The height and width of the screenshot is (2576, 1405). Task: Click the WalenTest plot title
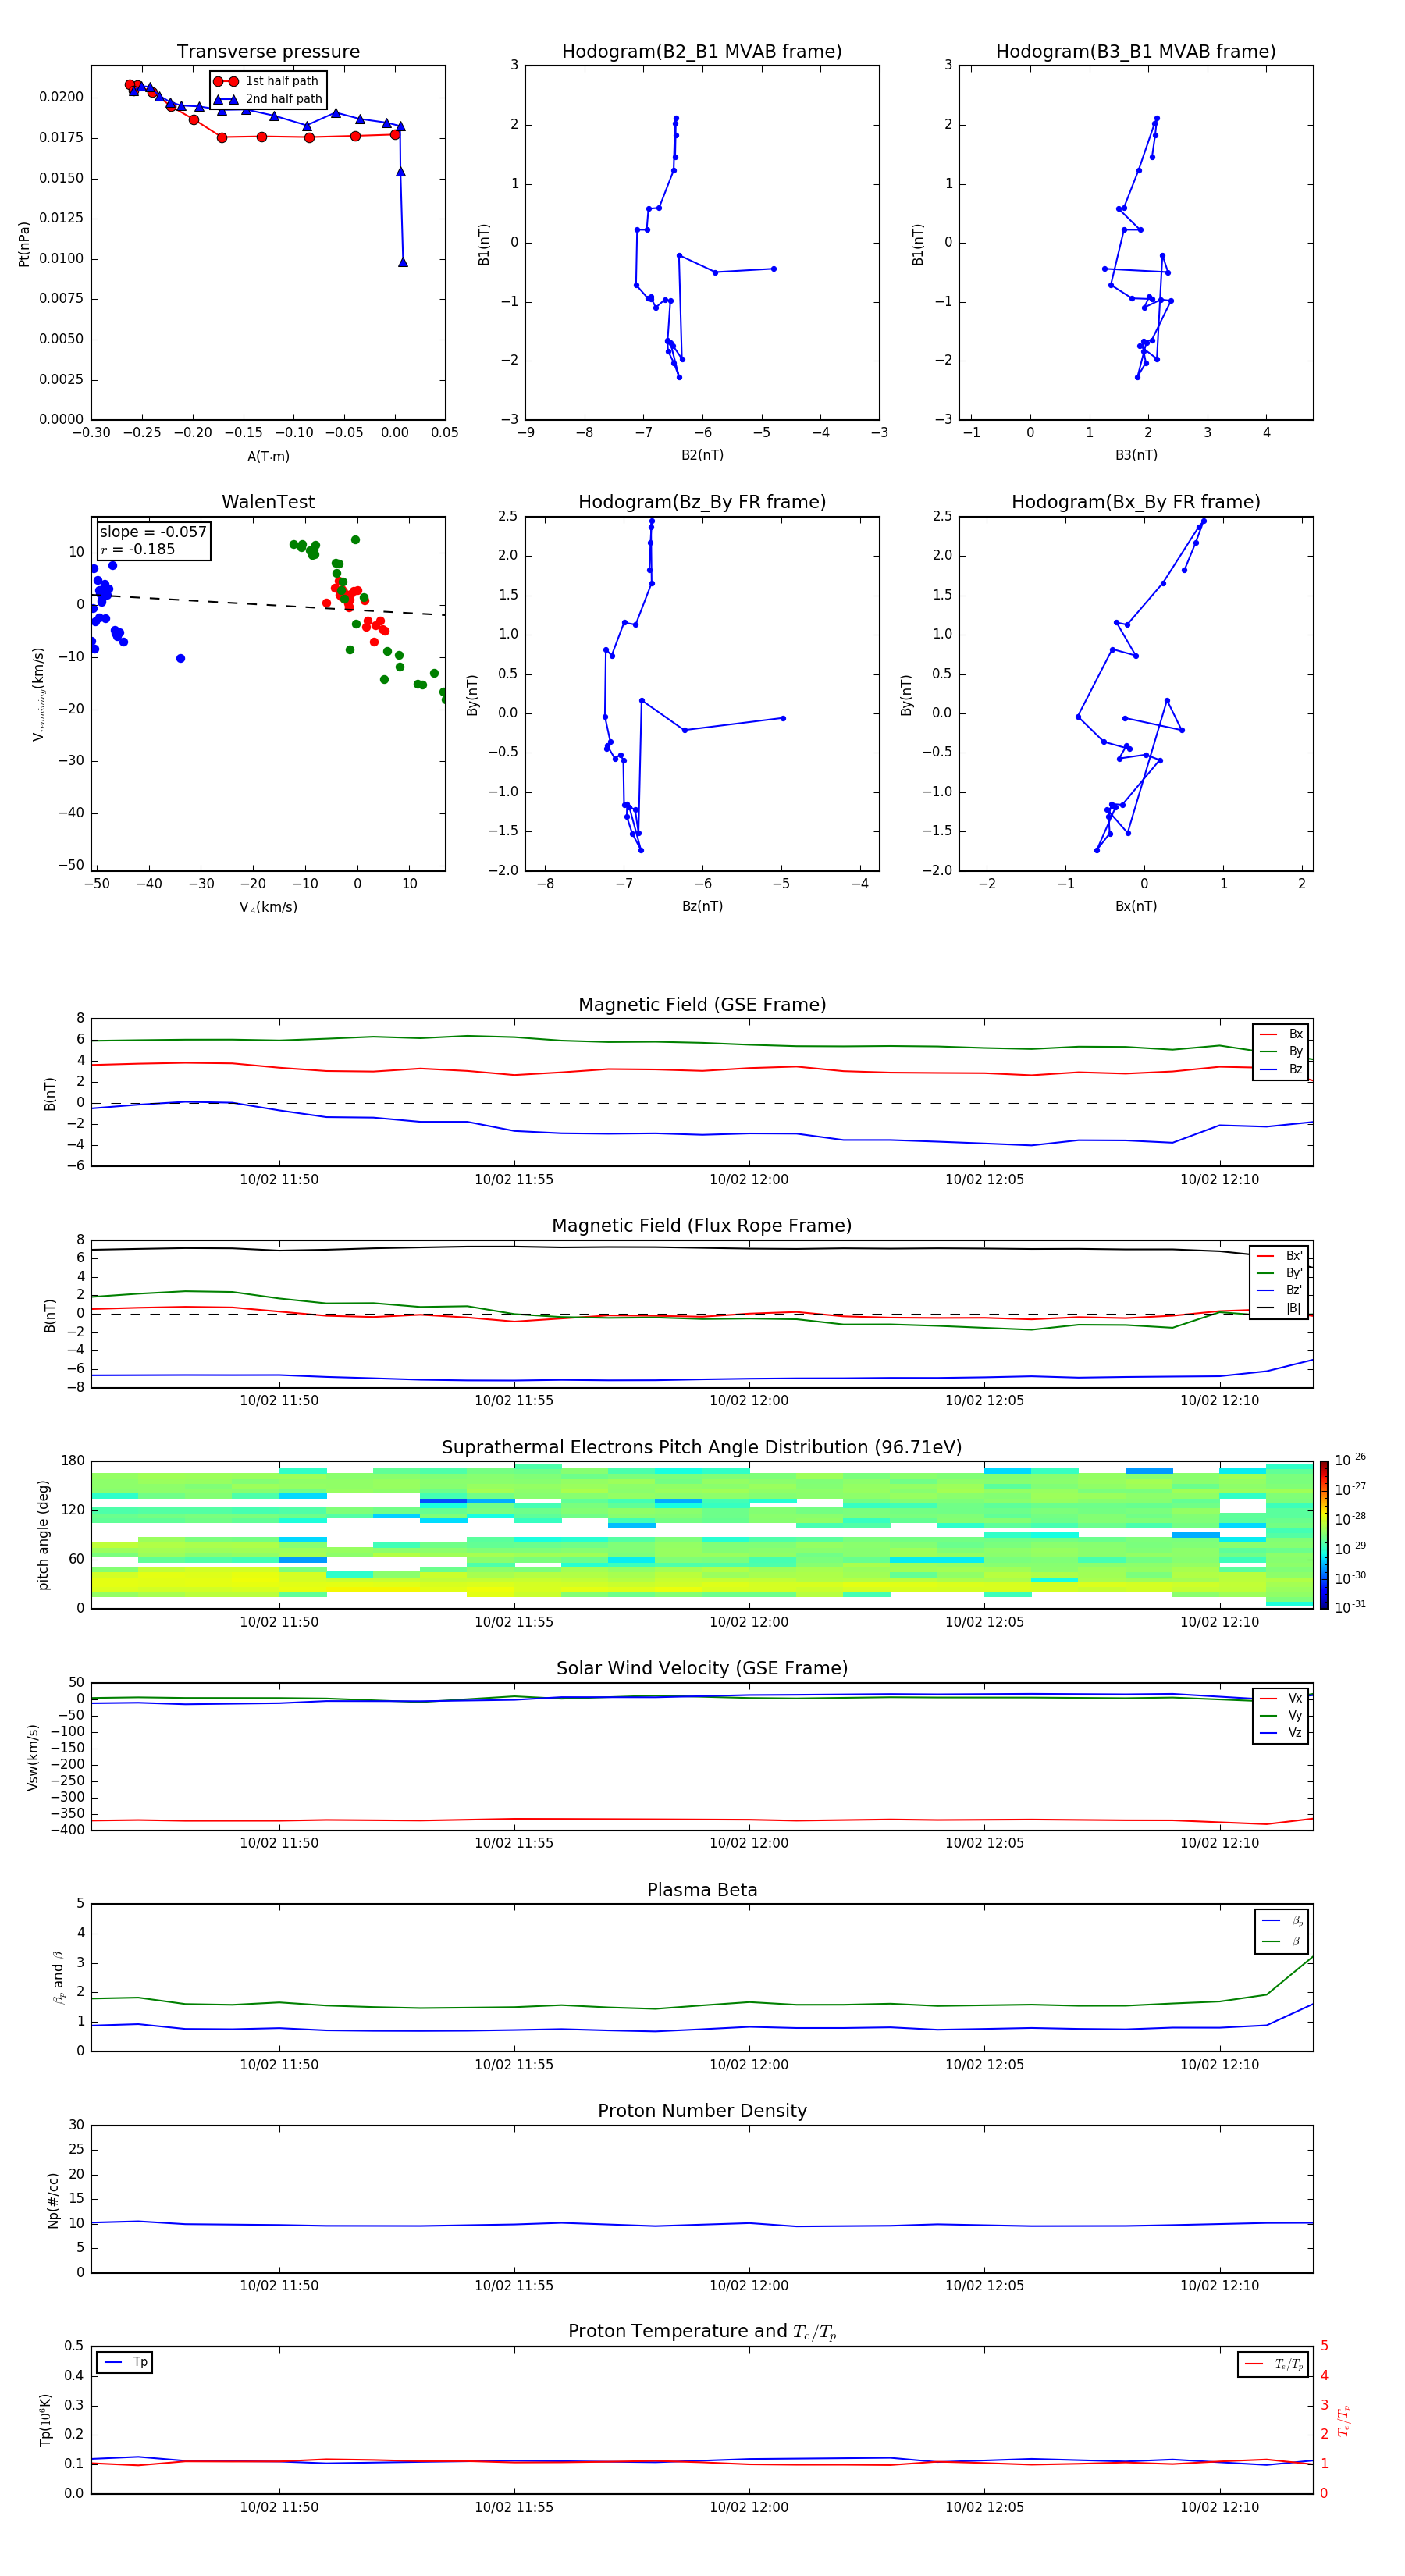[268, 502]
